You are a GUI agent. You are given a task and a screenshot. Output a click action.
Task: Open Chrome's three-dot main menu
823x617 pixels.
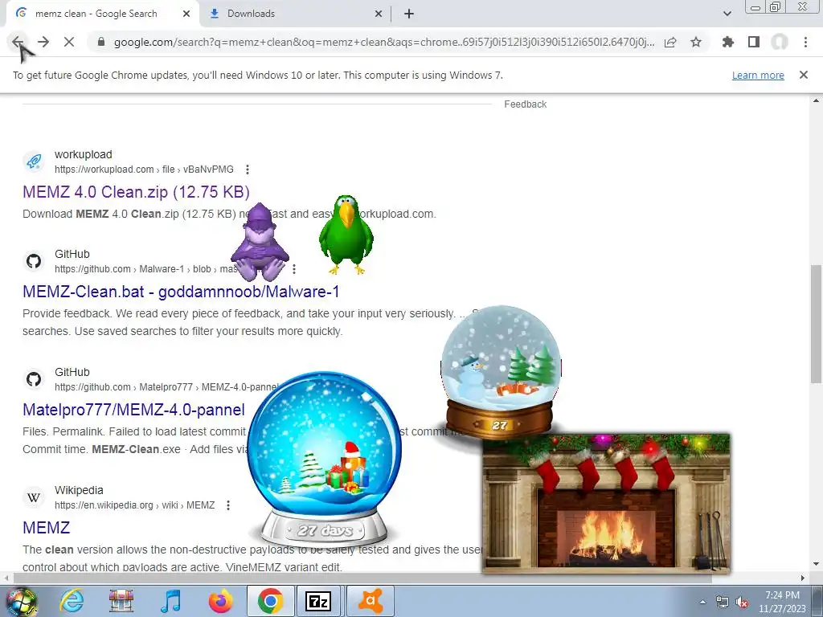coord(805,42)
